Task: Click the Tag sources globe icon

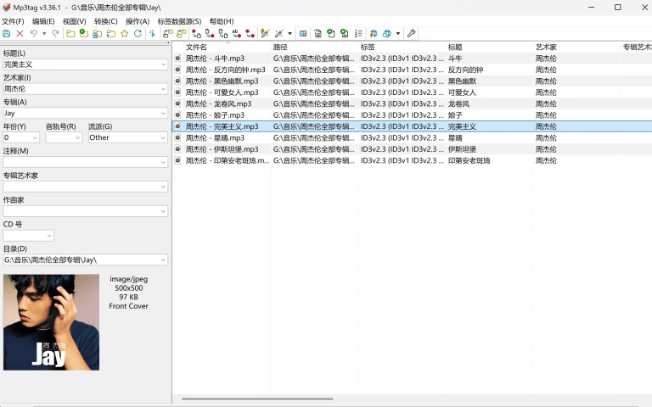Action: tap(387, 34)
